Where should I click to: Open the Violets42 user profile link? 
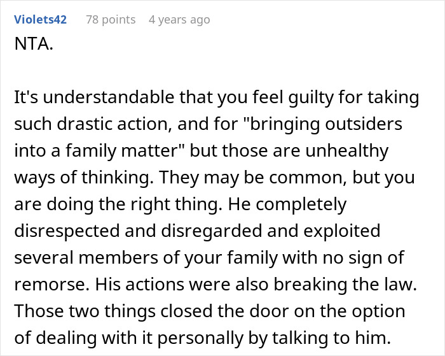point(40,20)
